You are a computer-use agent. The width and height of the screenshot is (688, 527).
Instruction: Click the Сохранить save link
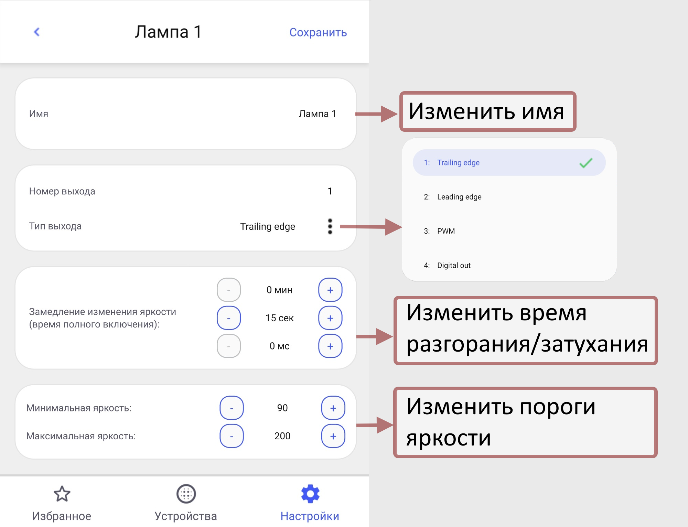click(318, 32)
